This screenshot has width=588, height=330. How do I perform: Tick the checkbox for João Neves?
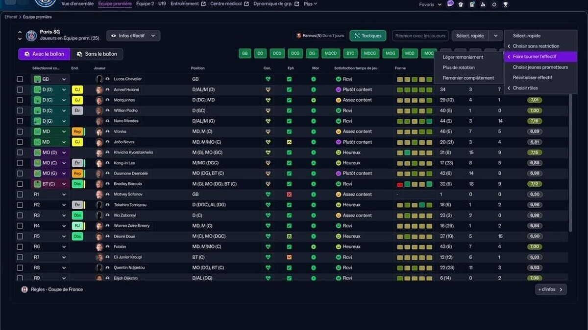click(20, 142)
